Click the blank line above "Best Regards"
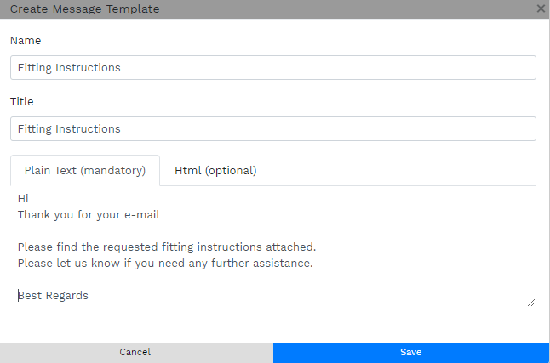 click(170, 279)
